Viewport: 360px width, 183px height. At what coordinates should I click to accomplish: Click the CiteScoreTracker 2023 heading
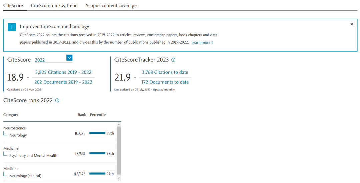point(141,60)
